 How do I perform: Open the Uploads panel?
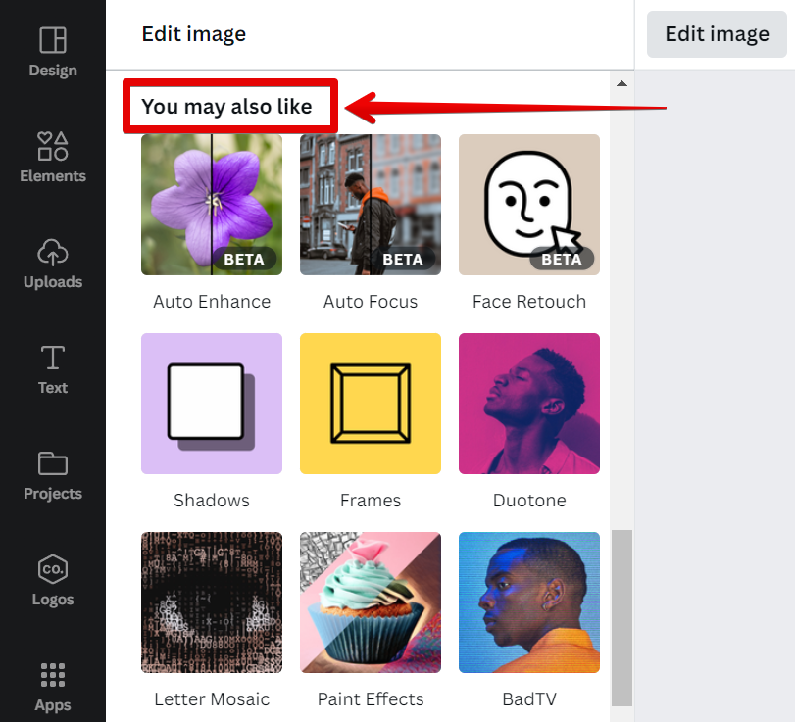click(x=53, y=264)
